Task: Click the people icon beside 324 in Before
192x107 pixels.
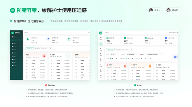Action: 28,39
